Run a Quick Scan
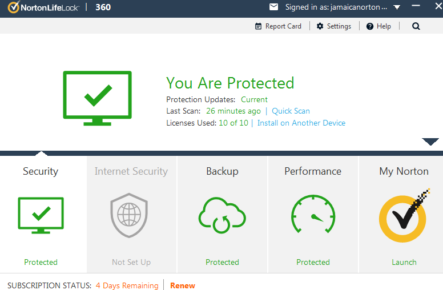Image resolution: width=443 pixels, height=290 pixels. tap(291, 111)
